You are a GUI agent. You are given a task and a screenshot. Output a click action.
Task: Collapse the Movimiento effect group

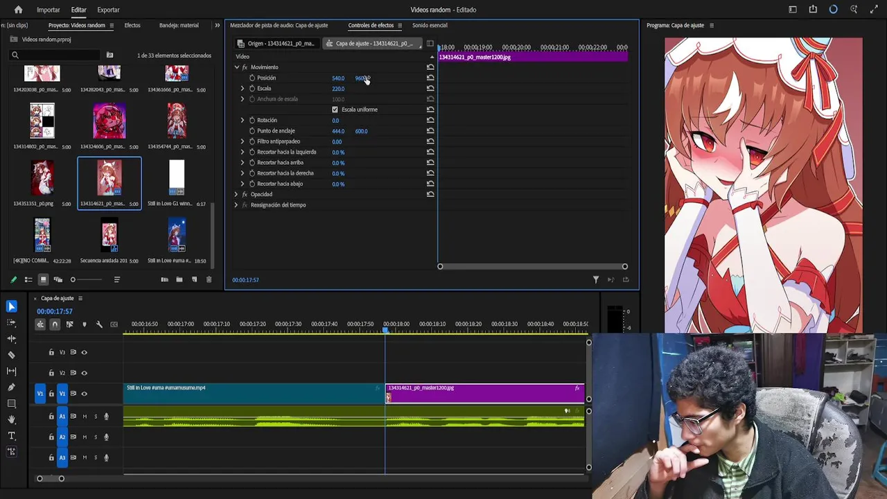(236, 67)
